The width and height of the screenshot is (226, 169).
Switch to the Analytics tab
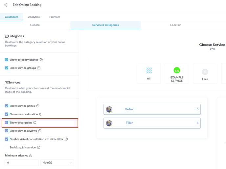click(34, 17)
